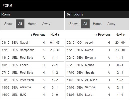
Task: Show Roma's Home matches only
Action: pyautogui.click(x=32, y=24)
